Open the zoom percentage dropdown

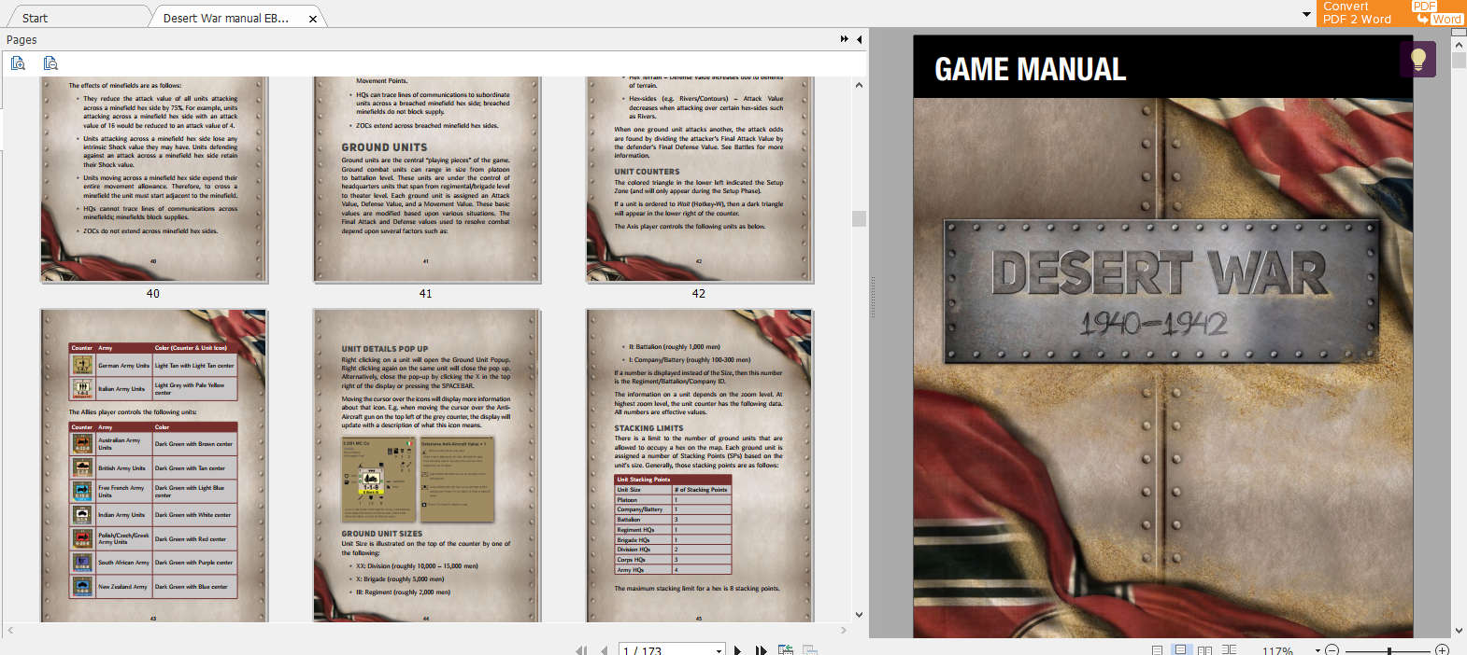(x=1317, y=650)
